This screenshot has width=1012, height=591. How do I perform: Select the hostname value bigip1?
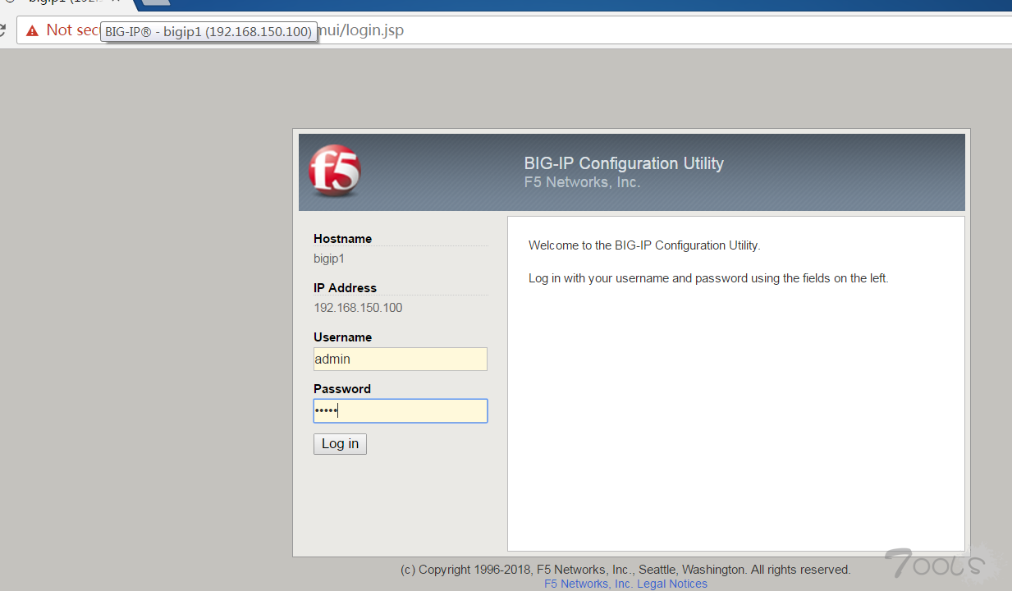coord(329,259)
